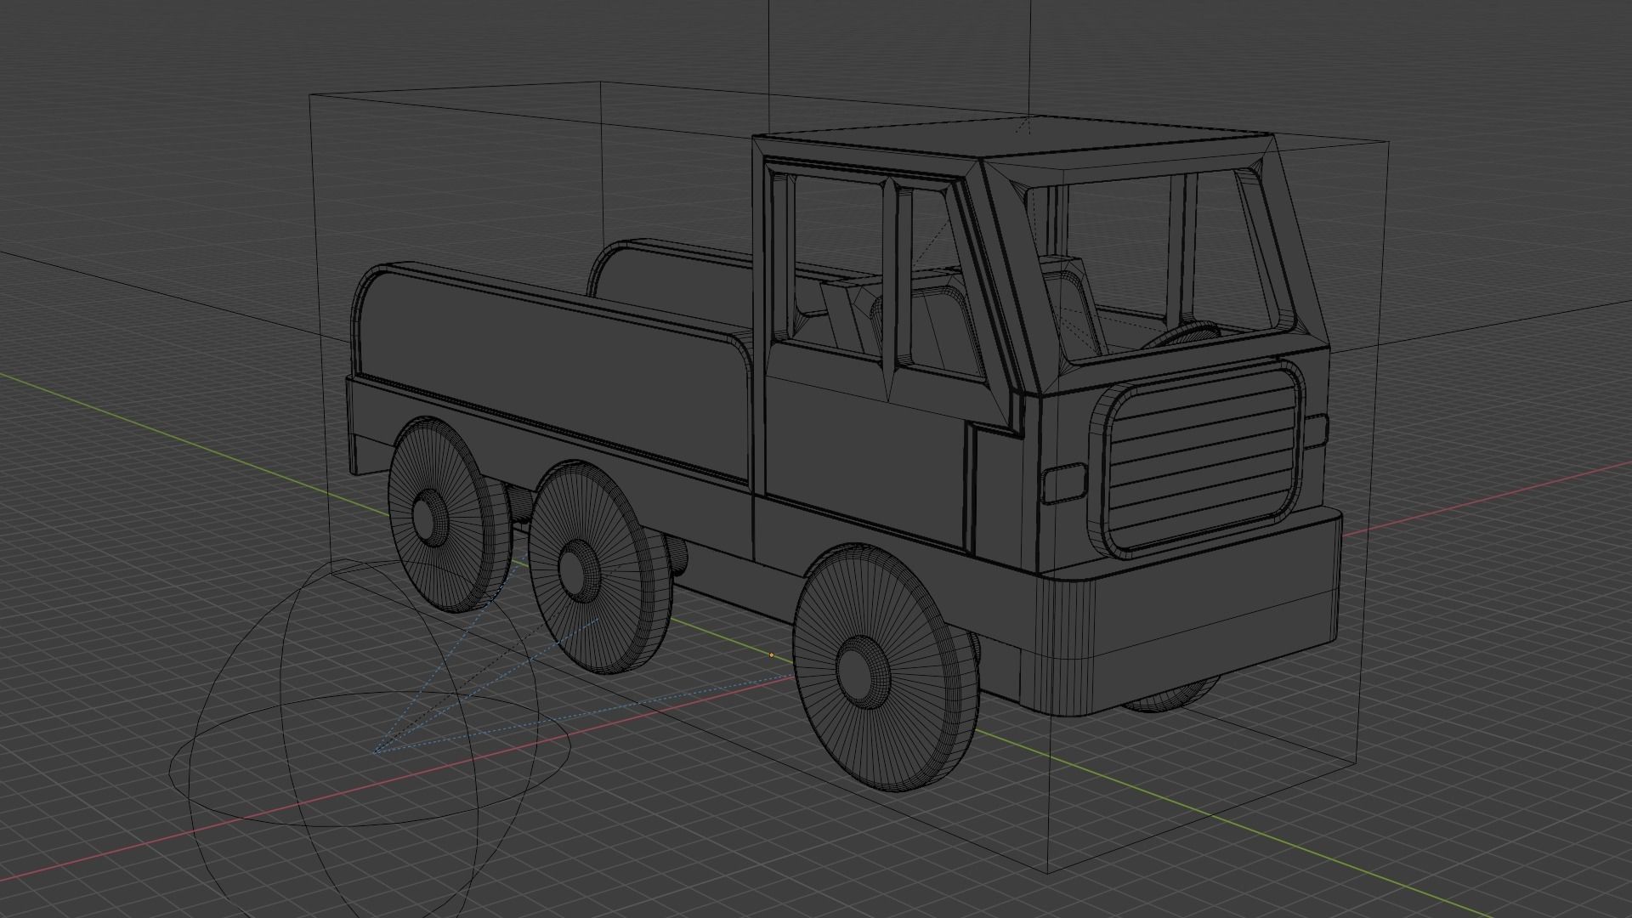Select the truck's middle wheel

(598, 568)
